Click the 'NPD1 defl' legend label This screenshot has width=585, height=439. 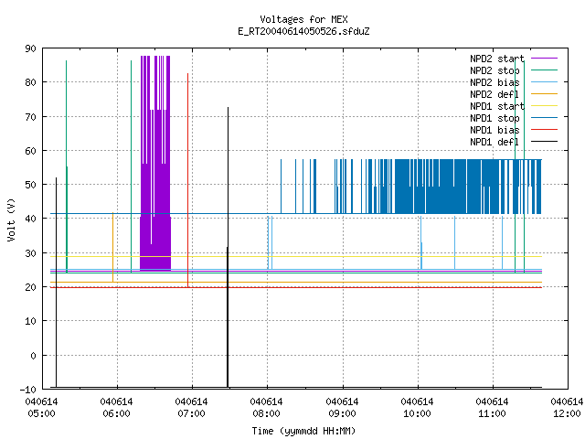pos(495,143)
